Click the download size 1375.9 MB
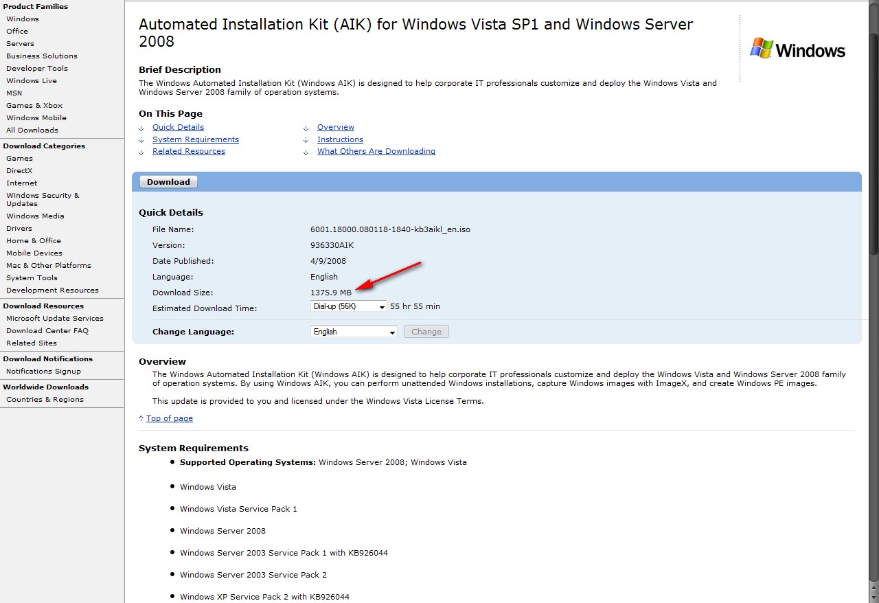Viewport: 879px width, 603px height. coord(331,293)
